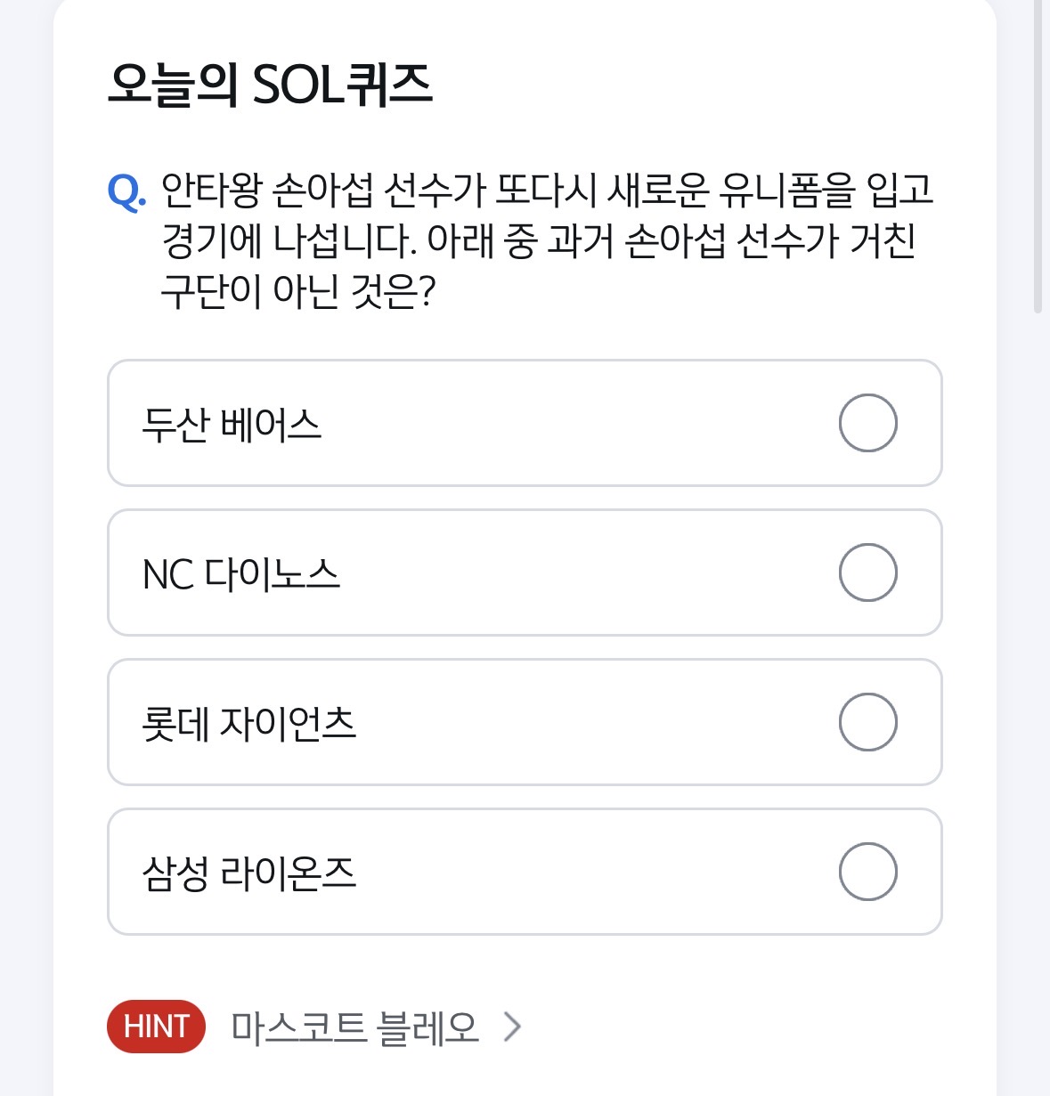
Task: Choose the 롯데 자이언츠 radio circle
Action: click(867, 722)
